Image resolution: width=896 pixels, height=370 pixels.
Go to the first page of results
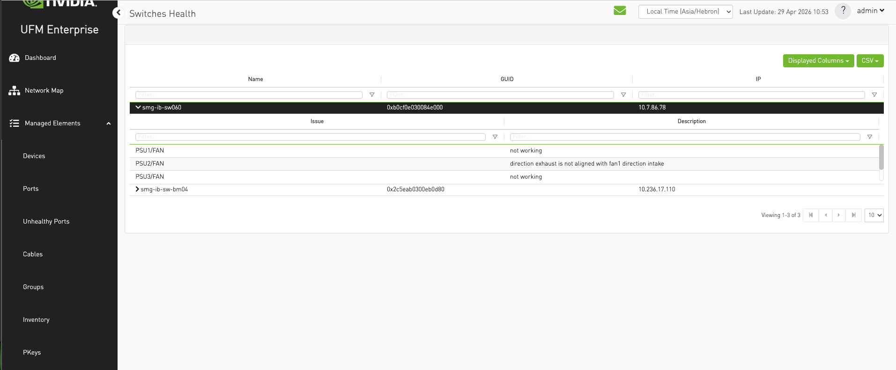(x=811, y=215)
